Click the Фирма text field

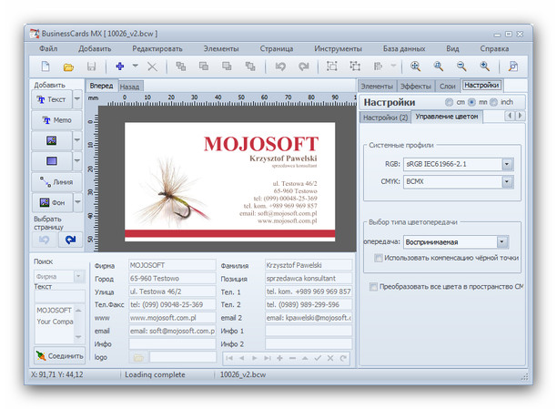coord(172,266)
